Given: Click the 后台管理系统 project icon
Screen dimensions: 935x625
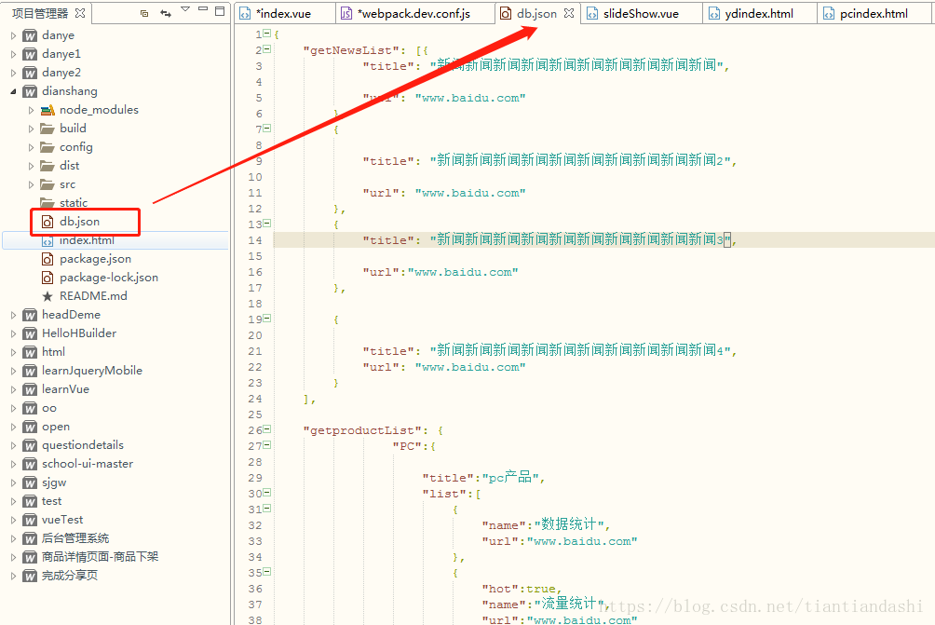Looking at the screenshot, I should pyautogui.click(x=30, y=538).
